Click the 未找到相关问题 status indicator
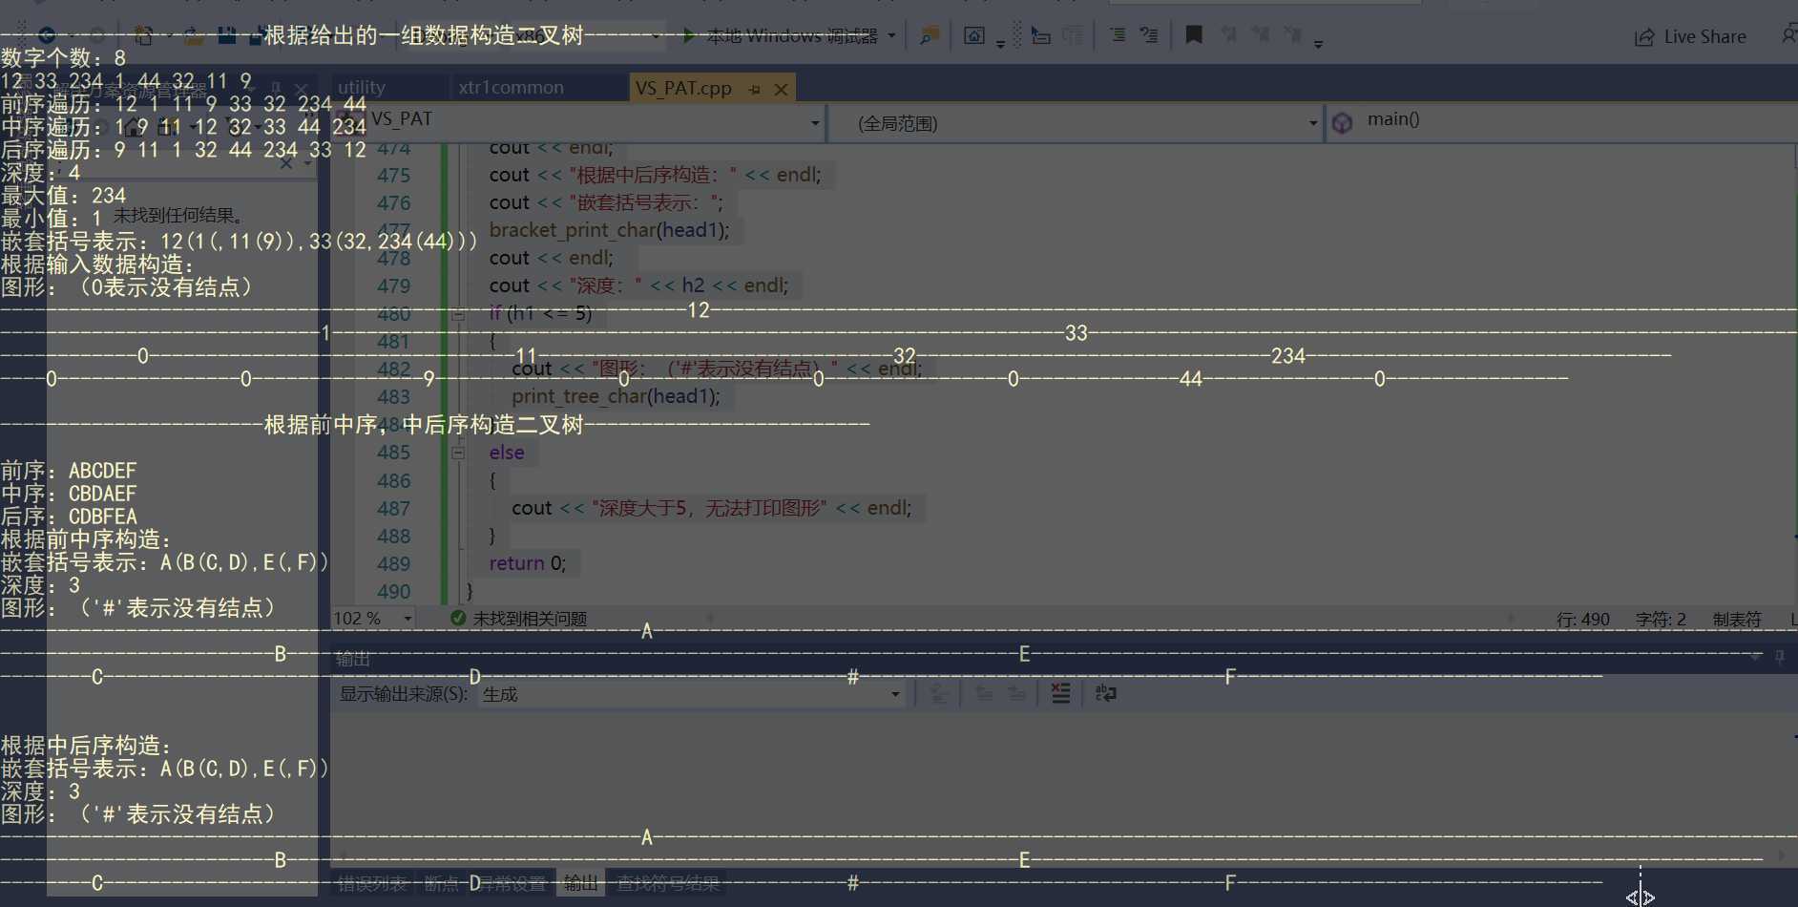The height and width of the screenshot is (907, 1798). point(530,619)
